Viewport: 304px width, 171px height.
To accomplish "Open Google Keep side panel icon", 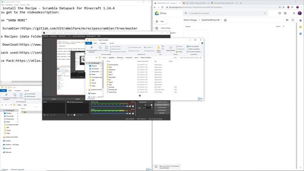I will point(301,27).
